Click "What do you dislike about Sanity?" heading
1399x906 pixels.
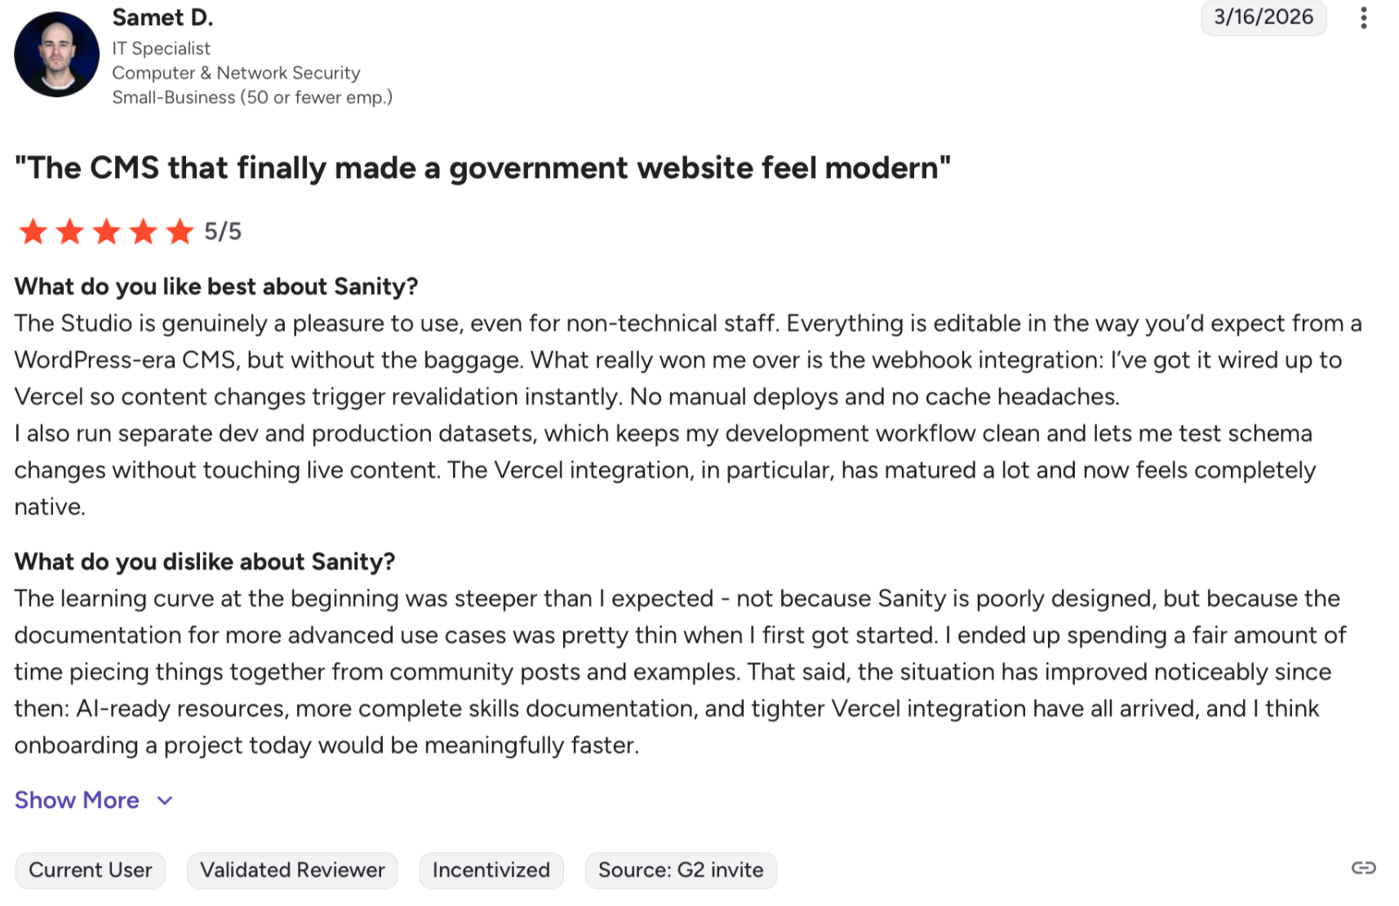pyautogui.click(x=205, y=562)
